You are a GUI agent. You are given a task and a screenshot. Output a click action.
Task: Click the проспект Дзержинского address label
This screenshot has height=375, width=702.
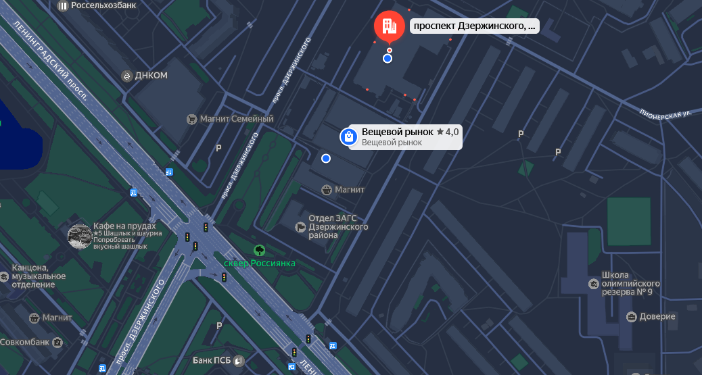pyautogui.click(x=474, y=26)
